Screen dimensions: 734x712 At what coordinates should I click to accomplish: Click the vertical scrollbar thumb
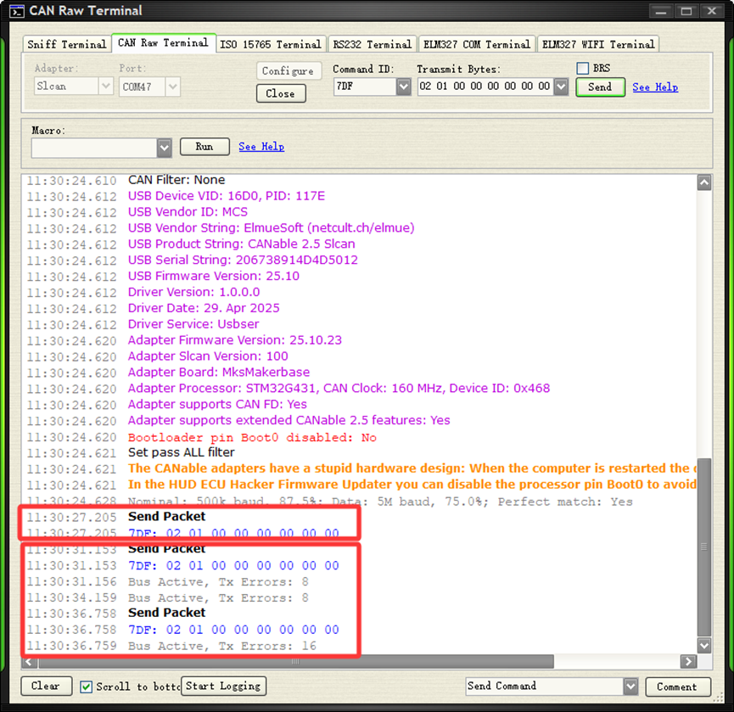point(704,547)
